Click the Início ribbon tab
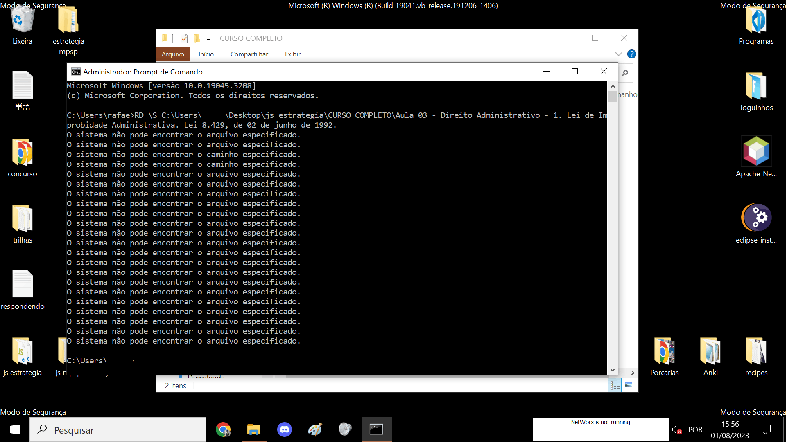 click(x=206, y=54)
